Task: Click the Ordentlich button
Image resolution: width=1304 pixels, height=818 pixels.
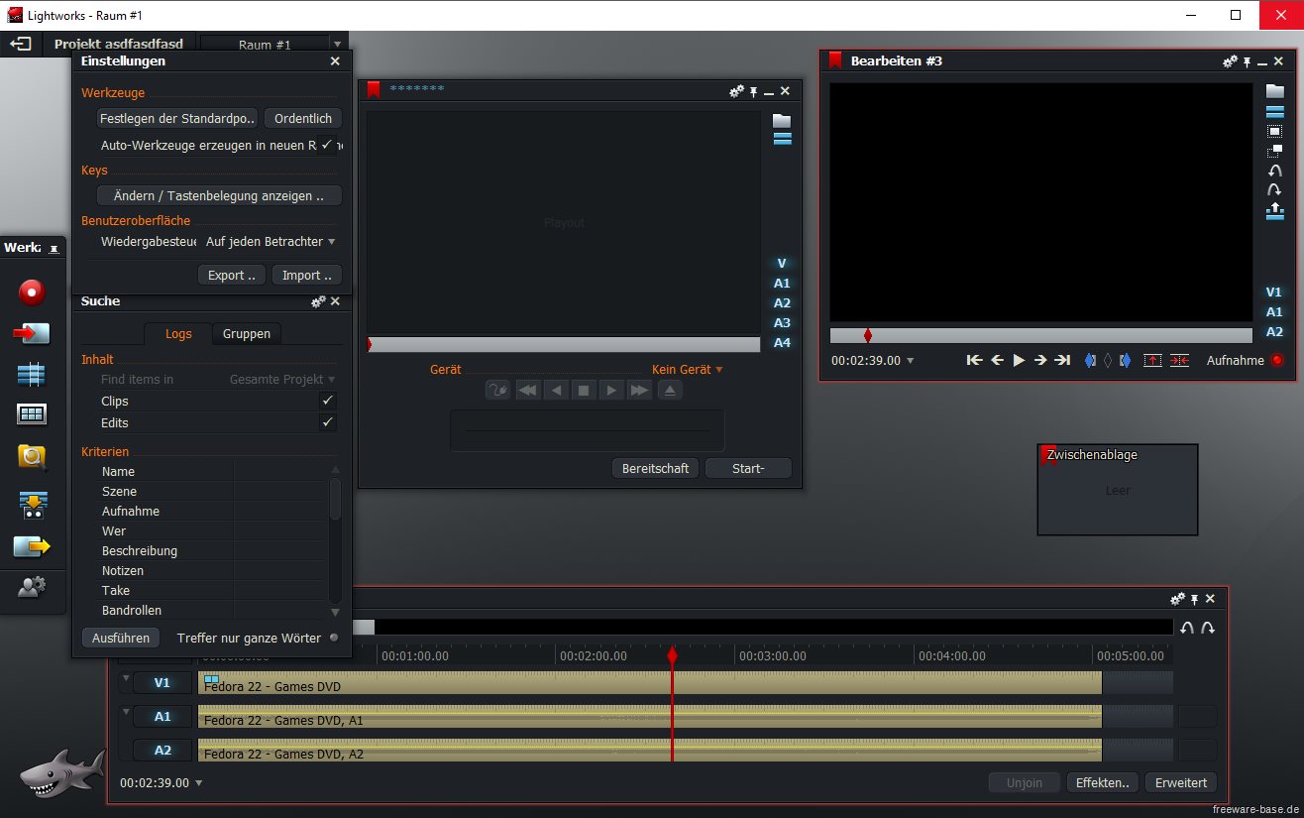Action: (303, 118)
